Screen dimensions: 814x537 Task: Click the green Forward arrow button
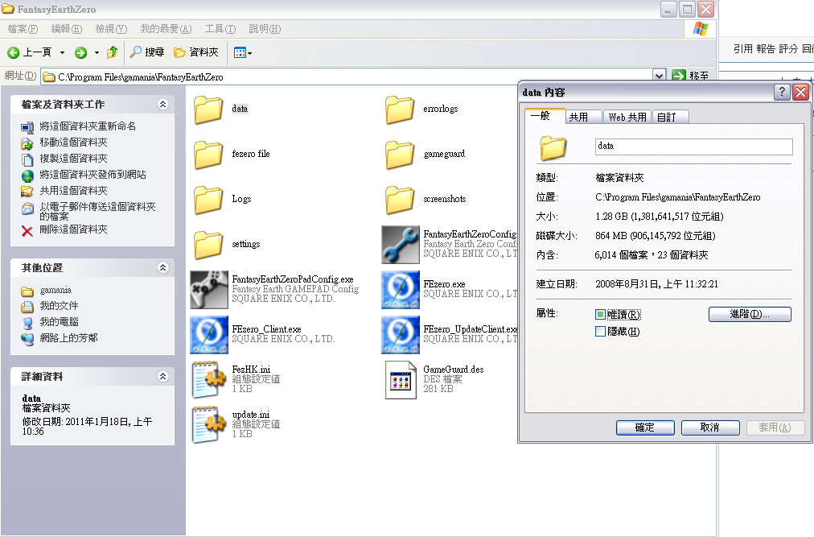80,52
